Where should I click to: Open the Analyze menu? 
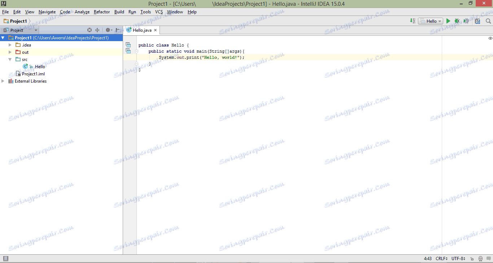(82, 12)
